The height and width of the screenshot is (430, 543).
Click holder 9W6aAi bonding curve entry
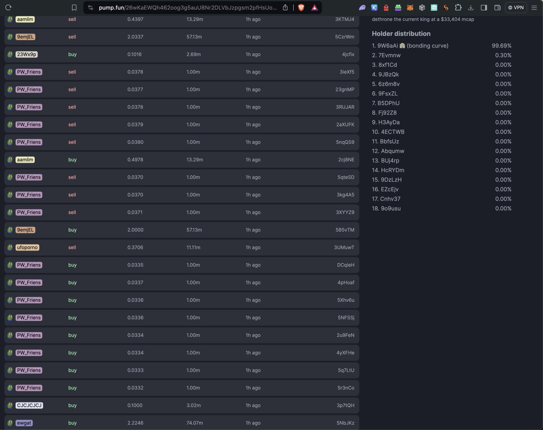click(410, 46)
